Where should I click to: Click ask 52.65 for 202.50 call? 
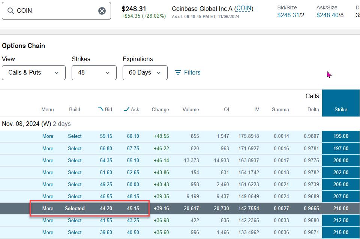click(x=133, y=172)
